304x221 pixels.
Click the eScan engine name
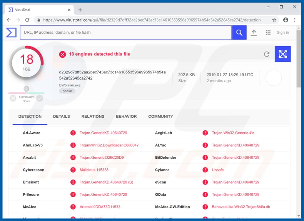pos(160,182)
